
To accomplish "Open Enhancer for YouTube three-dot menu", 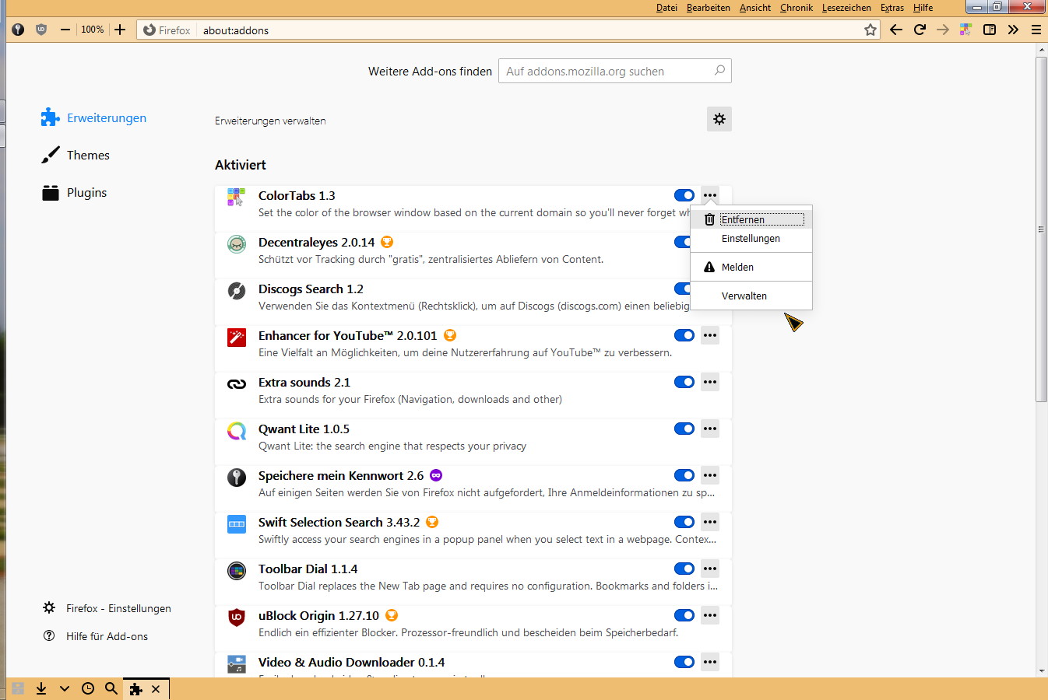I will click(x=710, y=335).
